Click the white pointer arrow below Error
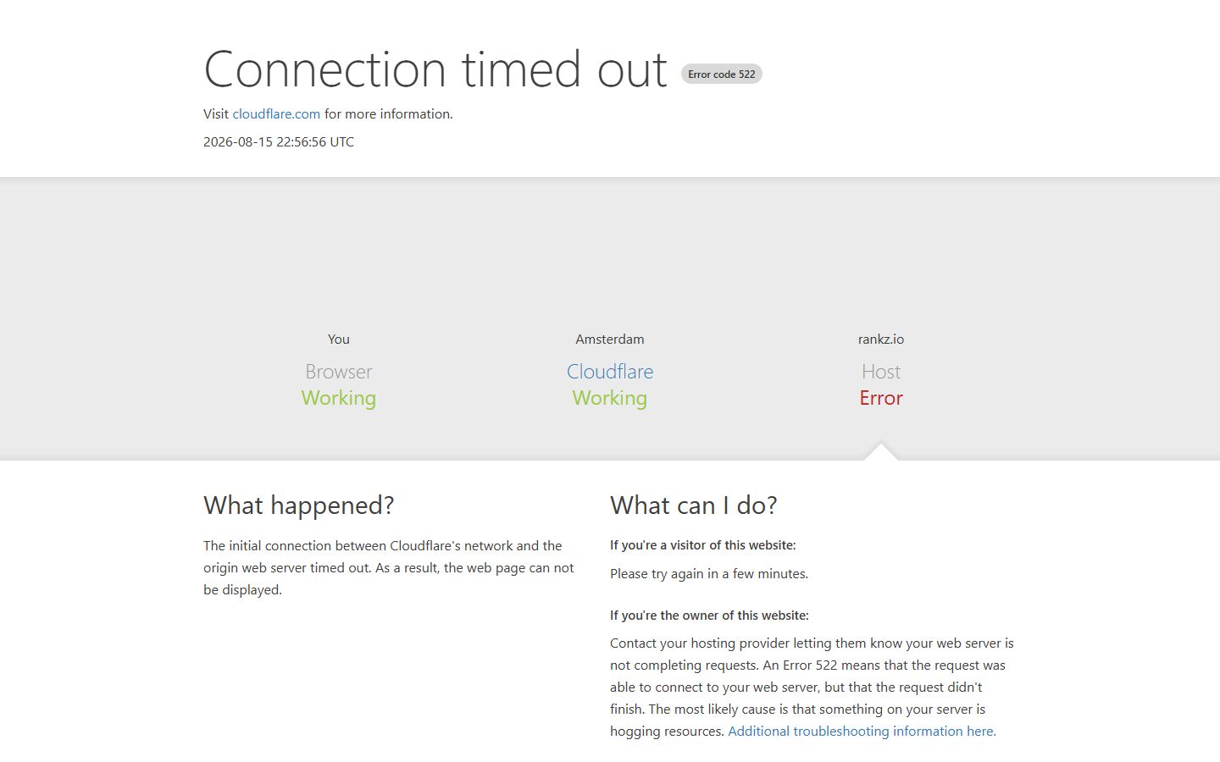The image size is (1220, 762). click(x=881, y=452)
